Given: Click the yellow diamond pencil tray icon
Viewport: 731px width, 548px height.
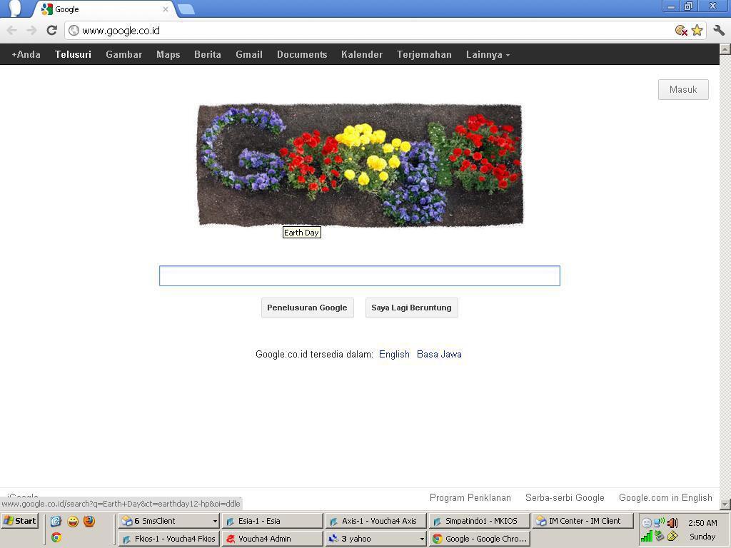Looking at the screenshot, I should point(672,537).
